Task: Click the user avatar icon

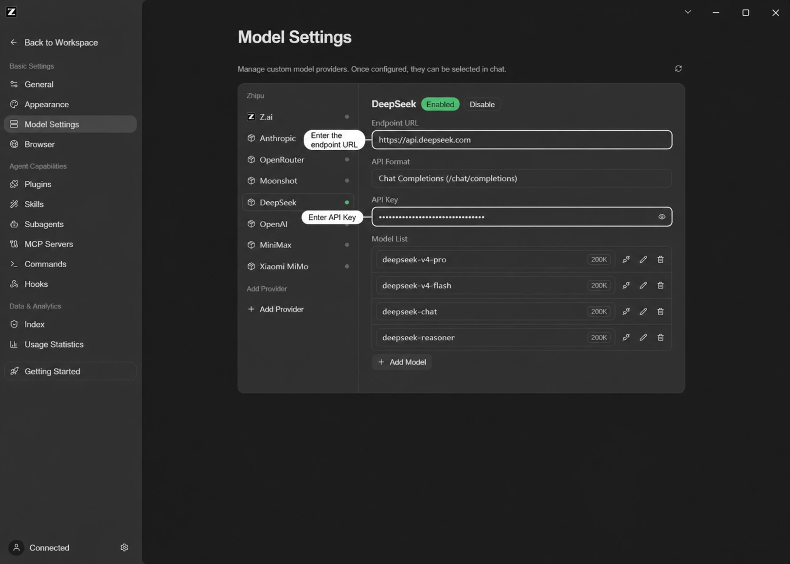Action: click(x=17, y=548)
